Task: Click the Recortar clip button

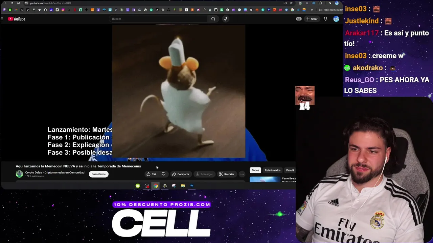Action: pyautogui.click(x=227, y=174)
